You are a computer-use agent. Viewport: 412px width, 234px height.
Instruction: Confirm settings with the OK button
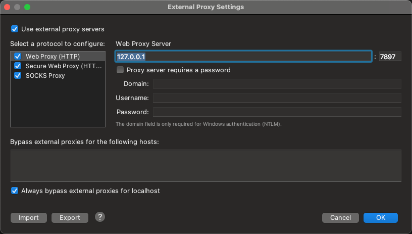[381, 218]
